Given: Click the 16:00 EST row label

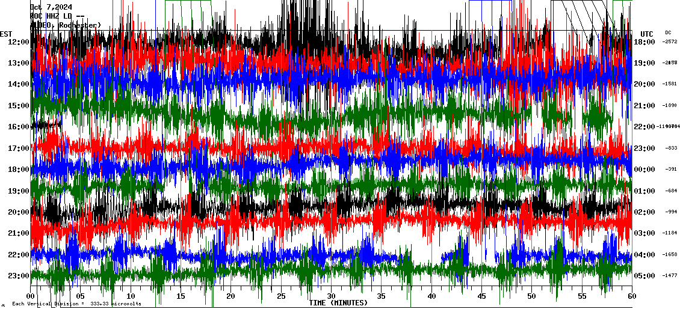Looking at the screenshot, I should (x=18, y=127).
